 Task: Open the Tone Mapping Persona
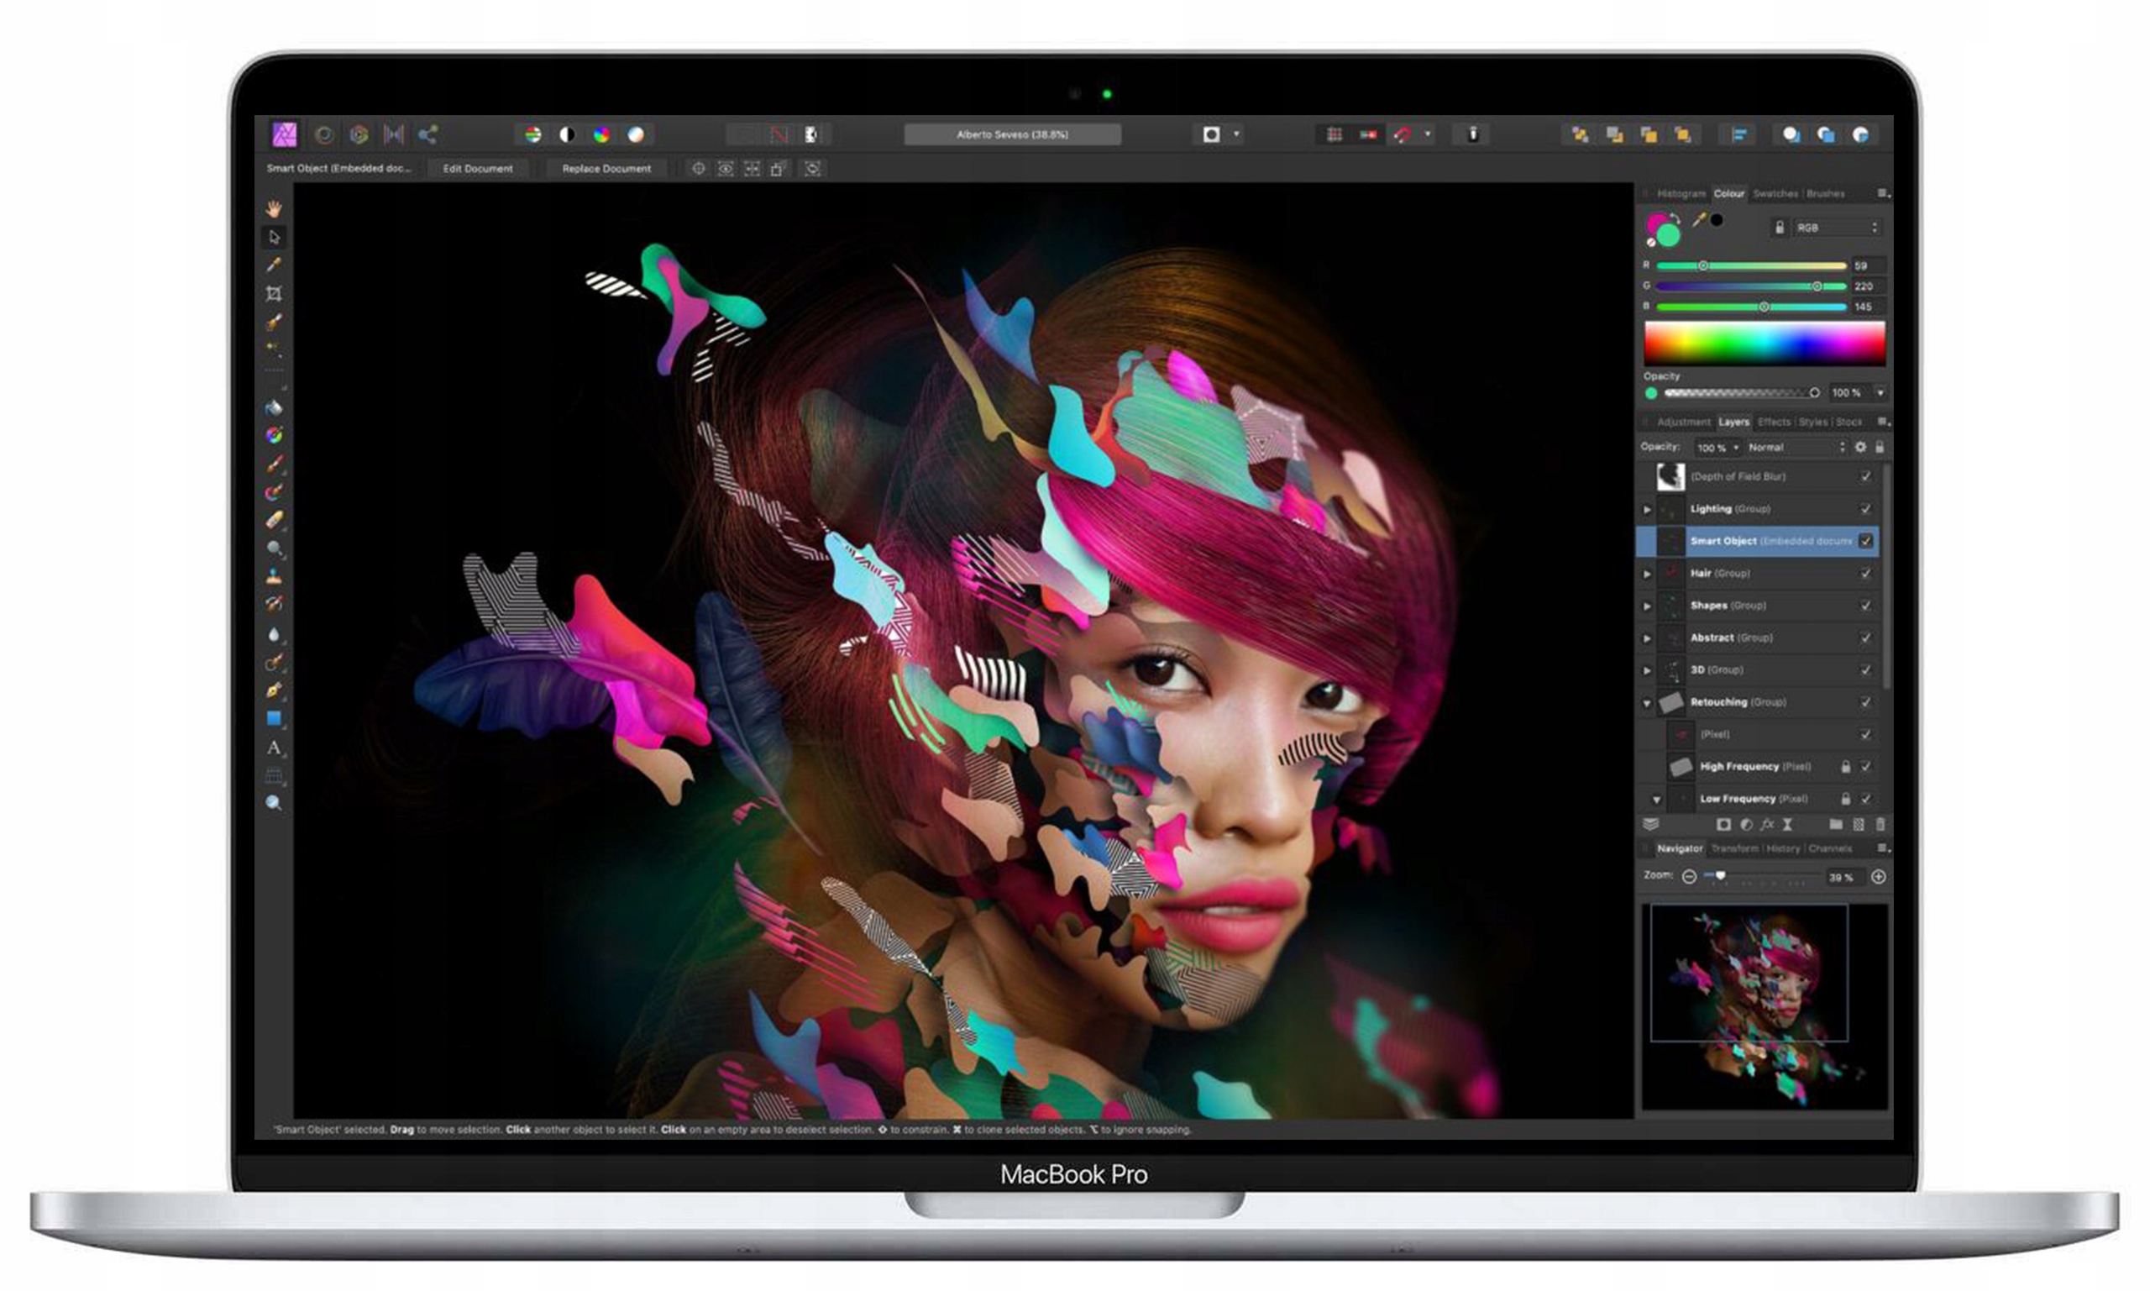click(x=394, y=134)
